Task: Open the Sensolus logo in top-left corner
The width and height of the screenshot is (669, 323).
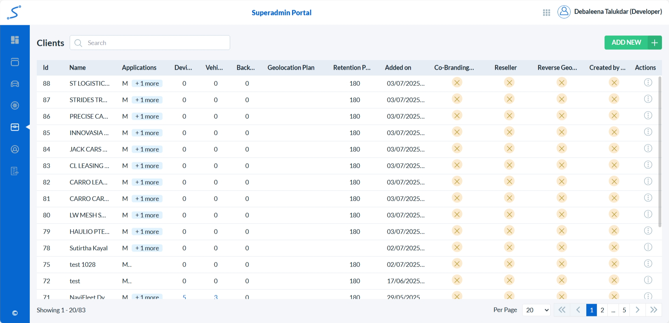Action: click(x=15, y=12)
